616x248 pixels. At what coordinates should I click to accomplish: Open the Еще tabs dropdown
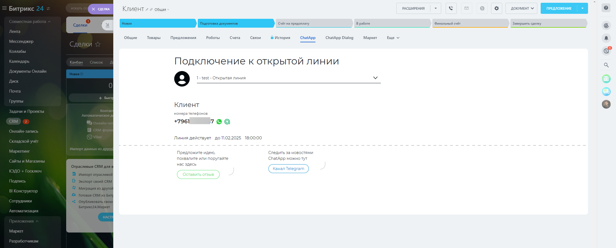click(393, 38)
